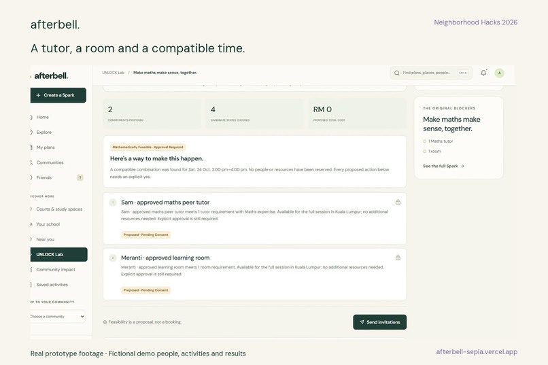548x365 pixels.
Task: Click the check icon beside Feasibility is a proposal
Action: (x=105, y=322)
